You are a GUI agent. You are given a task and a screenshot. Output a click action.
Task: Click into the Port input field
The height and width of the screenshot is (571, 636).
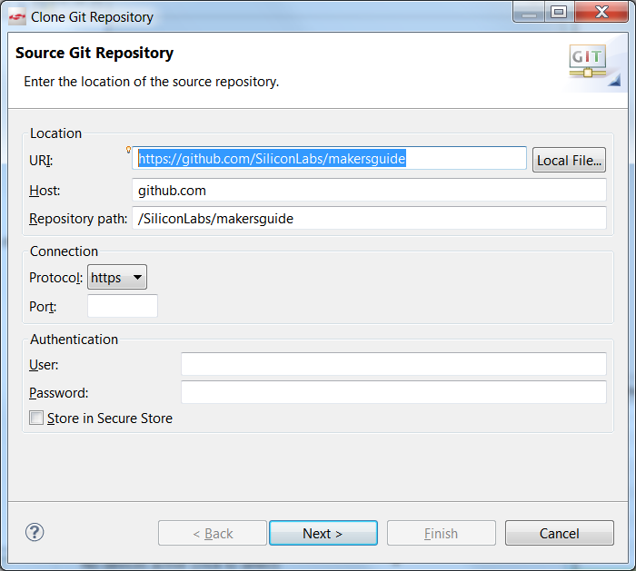pos(123,306)
